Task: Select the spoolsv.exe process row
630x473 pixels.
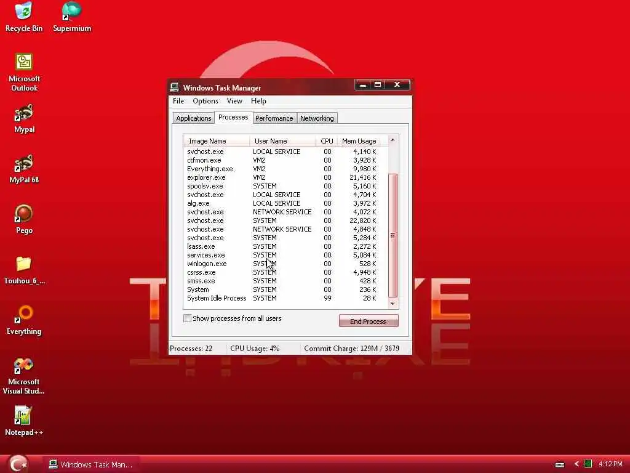Action: pos(282,186)
